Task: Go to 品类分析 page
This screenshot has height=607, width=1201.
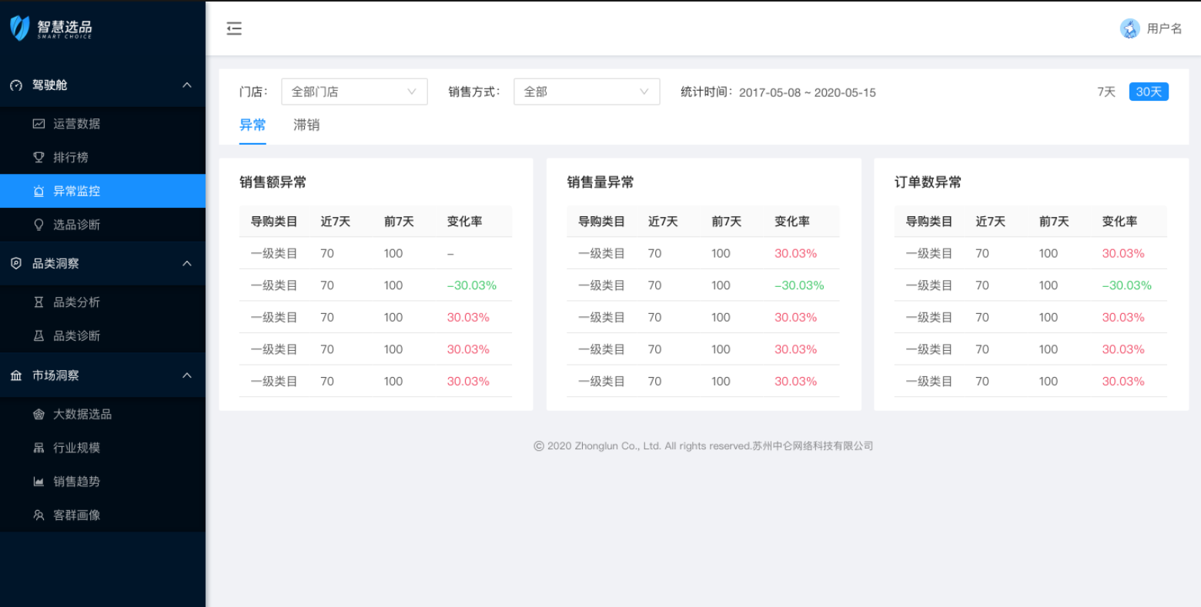Action: click(x=76, y=302)
